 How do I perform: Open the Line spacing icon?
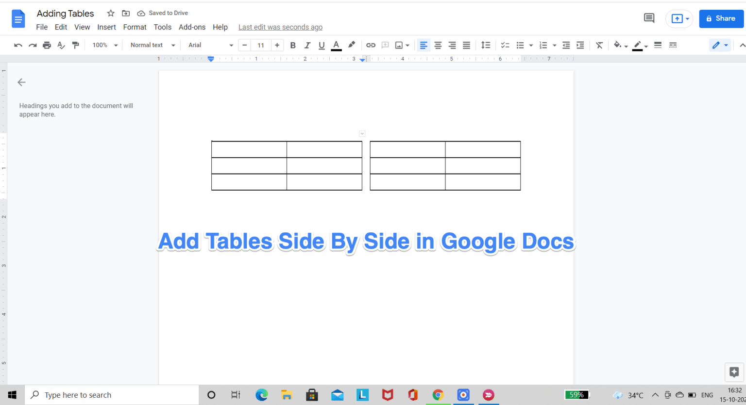pos(486,45)
